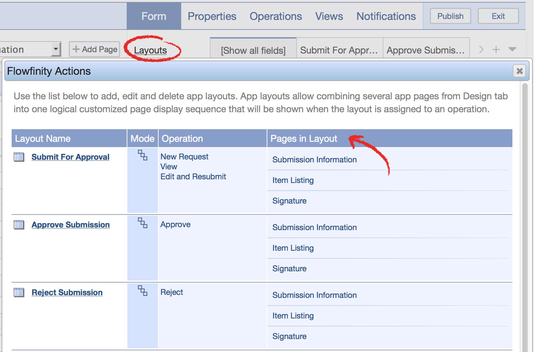Click the Operation column header
The width and height of the screenshot is (534, 352).
click(212, 138)
